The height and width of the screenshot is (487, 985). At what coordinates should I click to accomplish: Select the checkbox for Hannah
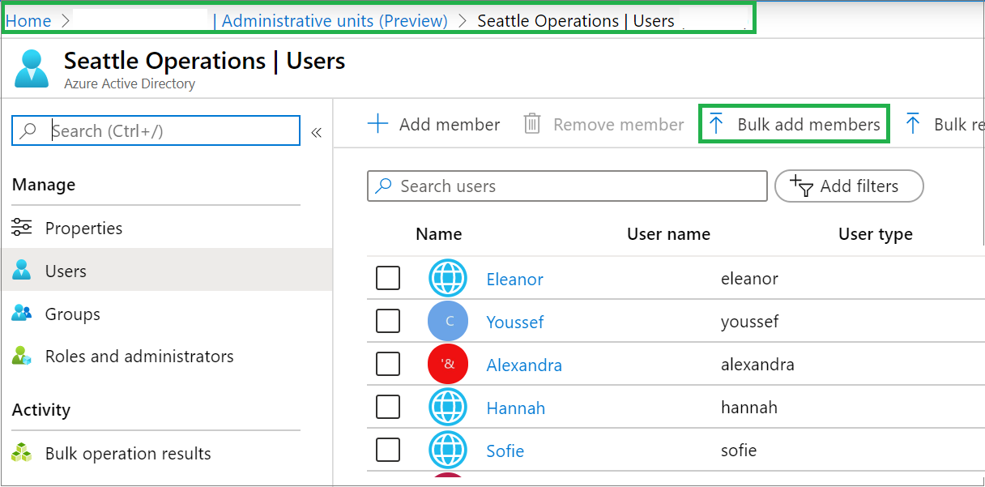pyautogui.click(x=388, y=408)
